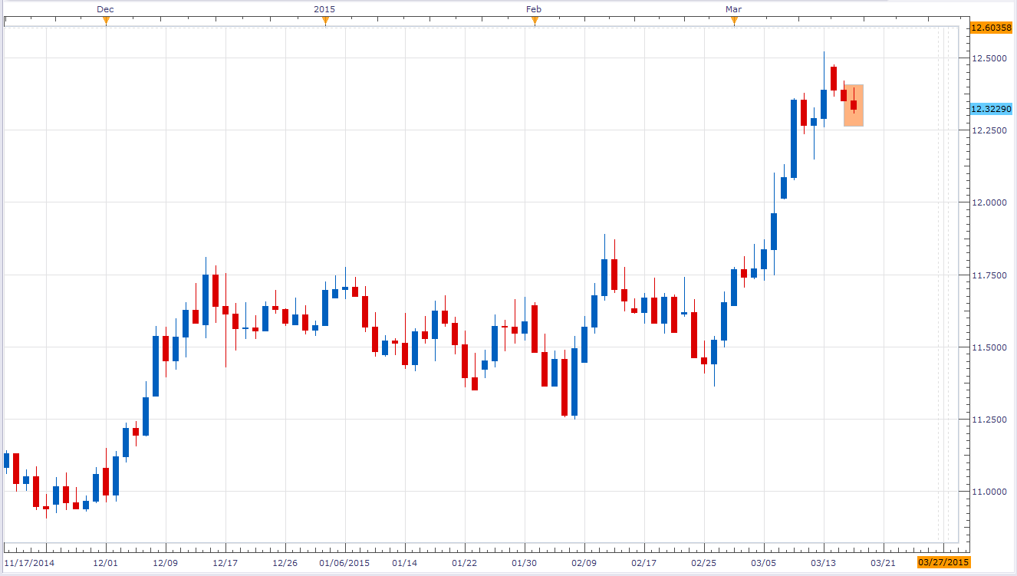The width and height of the screenshot is (1017, 576).
Task: Click the Feb month label
Action: pyautogui.click(x=535, y=8)
